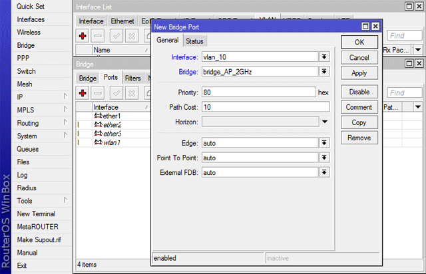Select the ether2 port row
This screenshot has height=274, width=426.
(x=113, y=125)
